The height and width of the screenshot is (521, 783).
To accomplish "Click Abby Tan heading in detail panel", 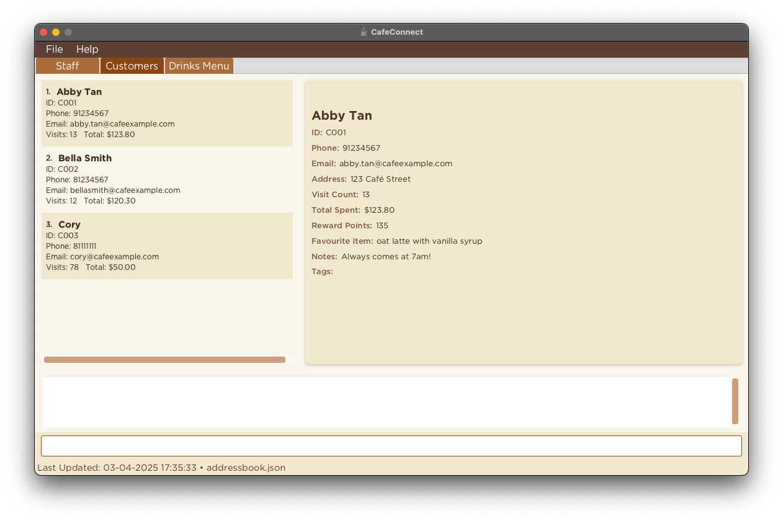I will click(342, 115).
